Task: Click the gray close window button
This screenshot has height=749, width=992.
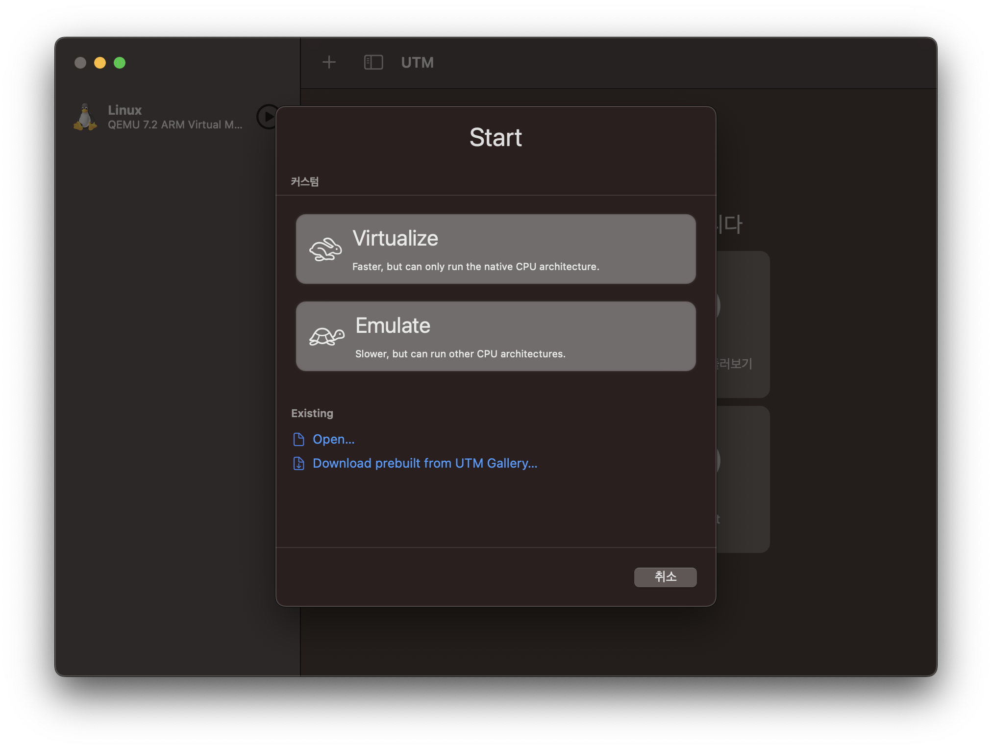Action: click(80, 63)
